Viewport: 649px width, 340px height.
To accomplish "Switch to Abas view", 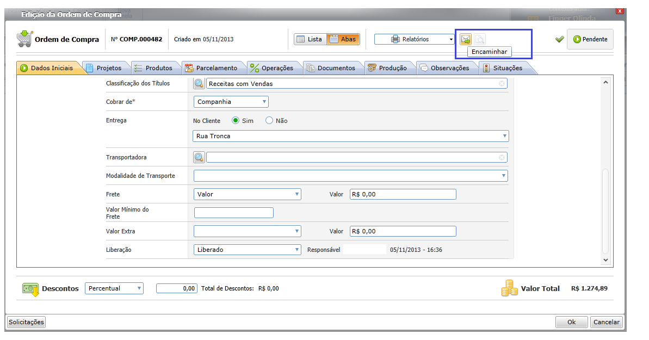I will pos(343,39).
